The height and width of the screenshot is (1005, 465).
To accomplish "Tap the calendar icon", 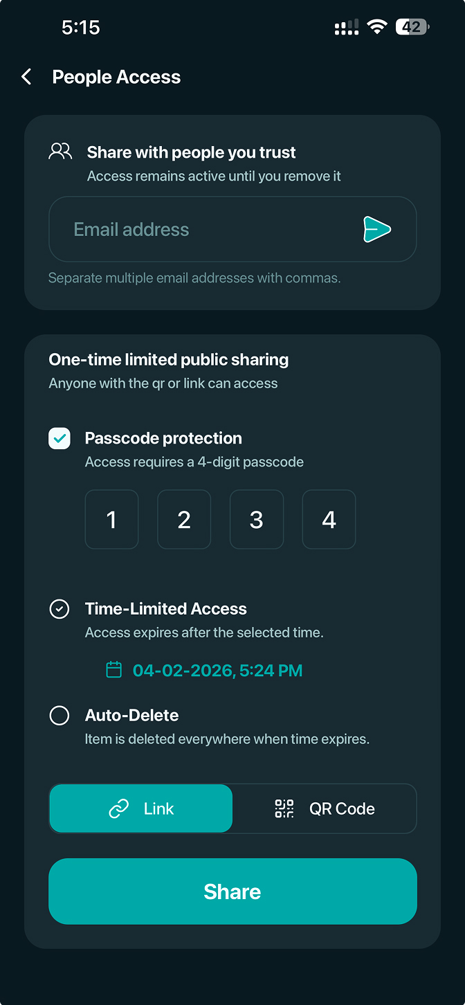I will point(113,670).
